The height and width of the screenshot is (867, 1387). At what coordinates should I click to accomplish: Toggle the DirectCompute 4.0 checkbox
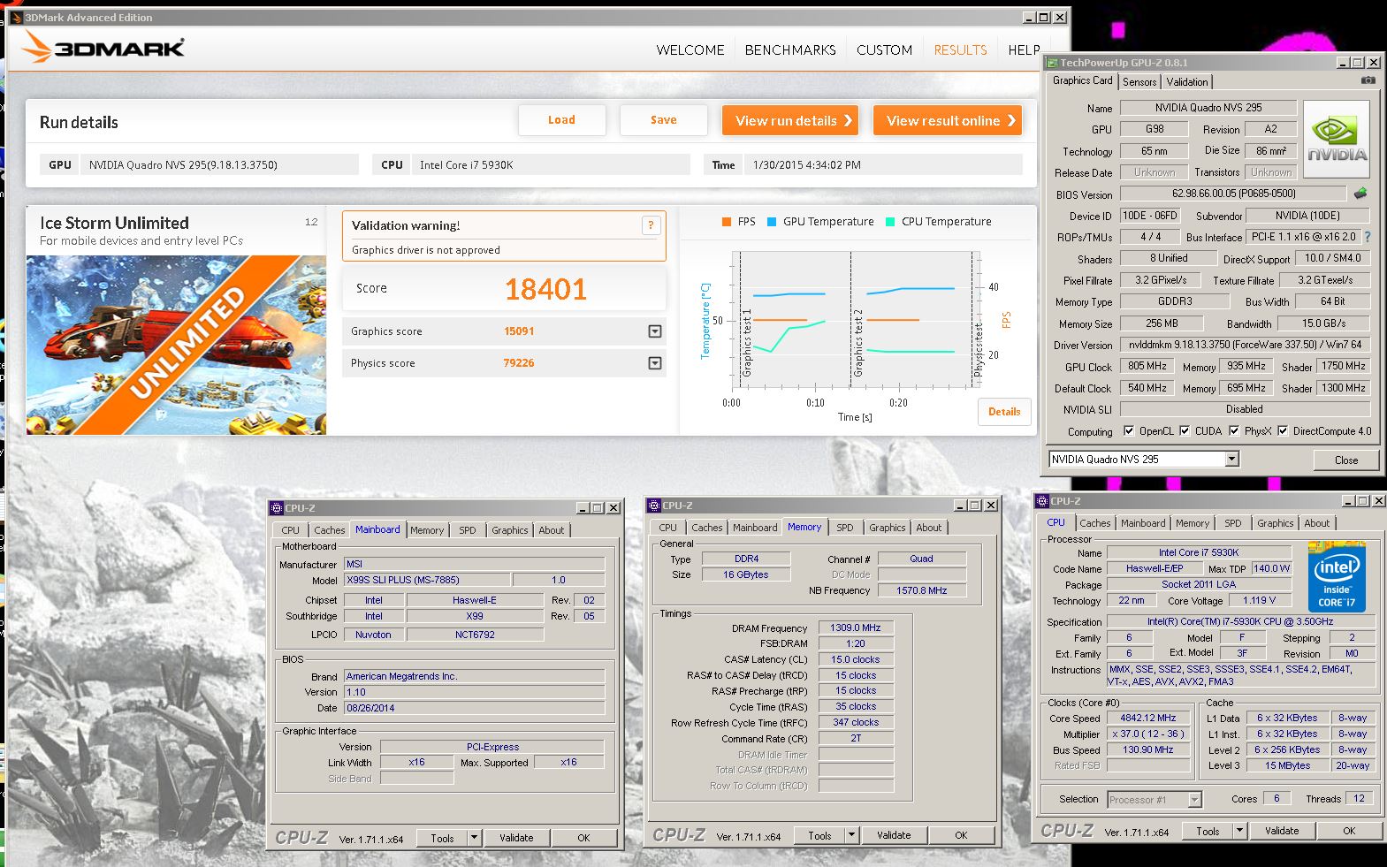[1282, 431]
